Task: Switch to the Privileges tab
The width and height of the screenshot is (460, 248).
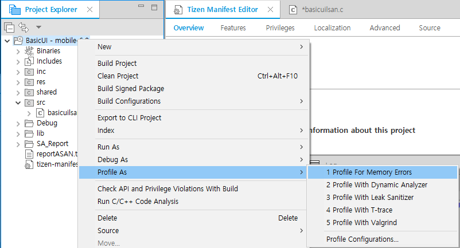Action: [280, 28]
